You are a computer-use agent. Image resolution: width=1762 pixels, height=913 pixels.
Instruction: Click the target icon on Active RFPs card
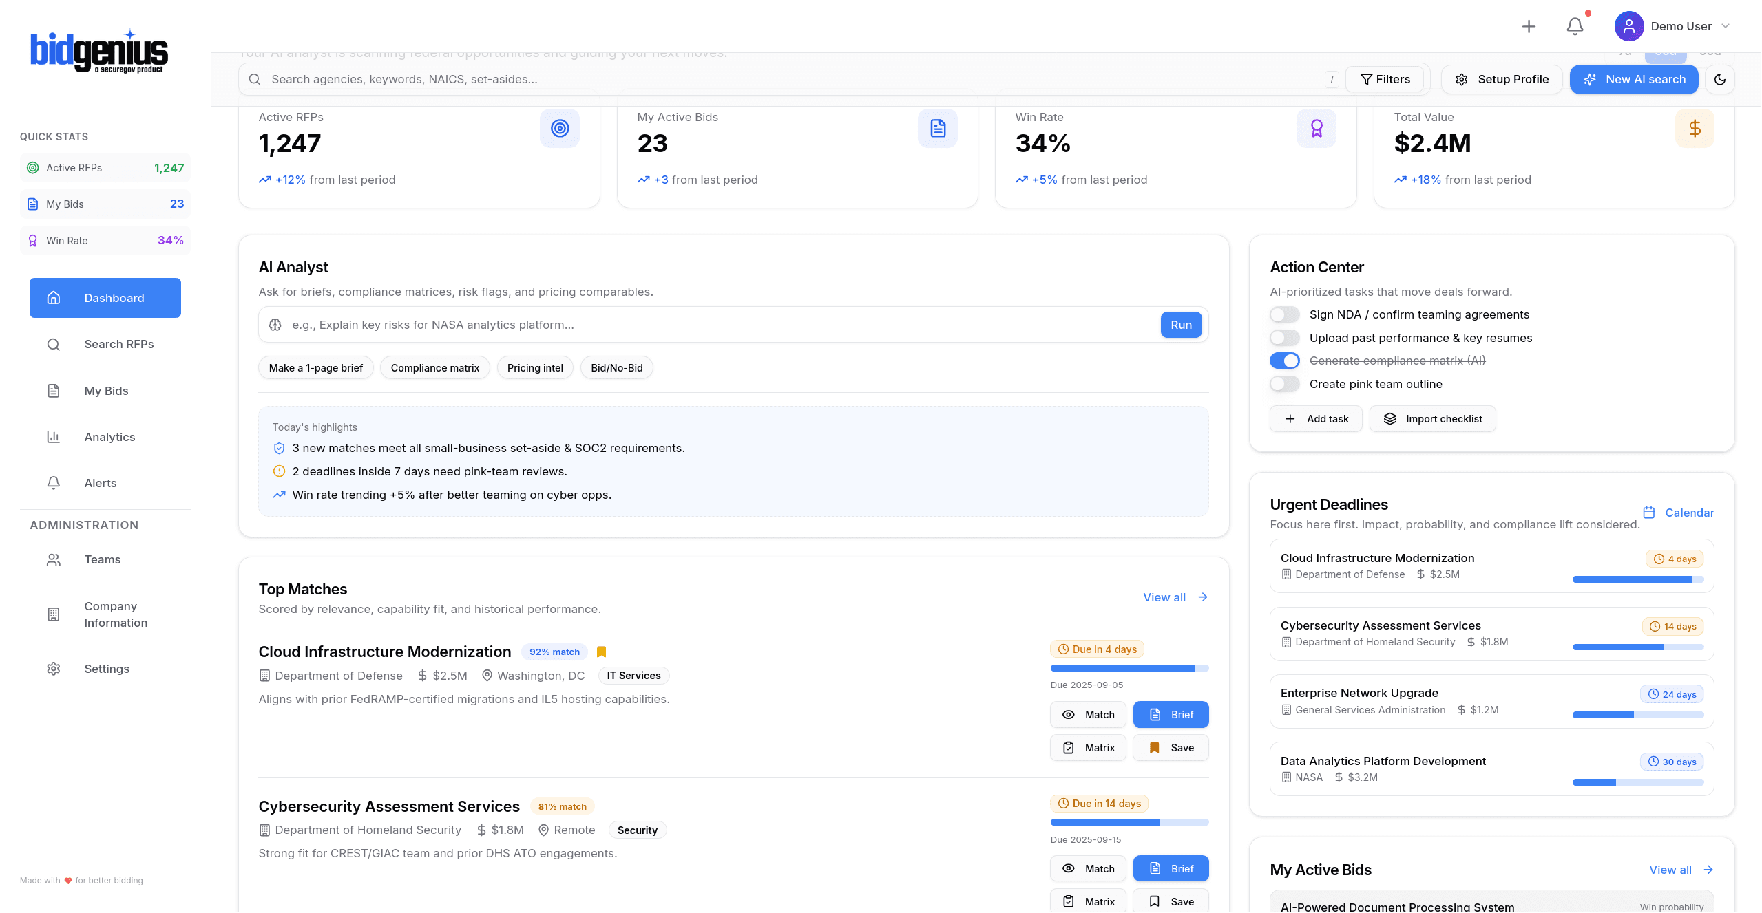pos(559,128)
